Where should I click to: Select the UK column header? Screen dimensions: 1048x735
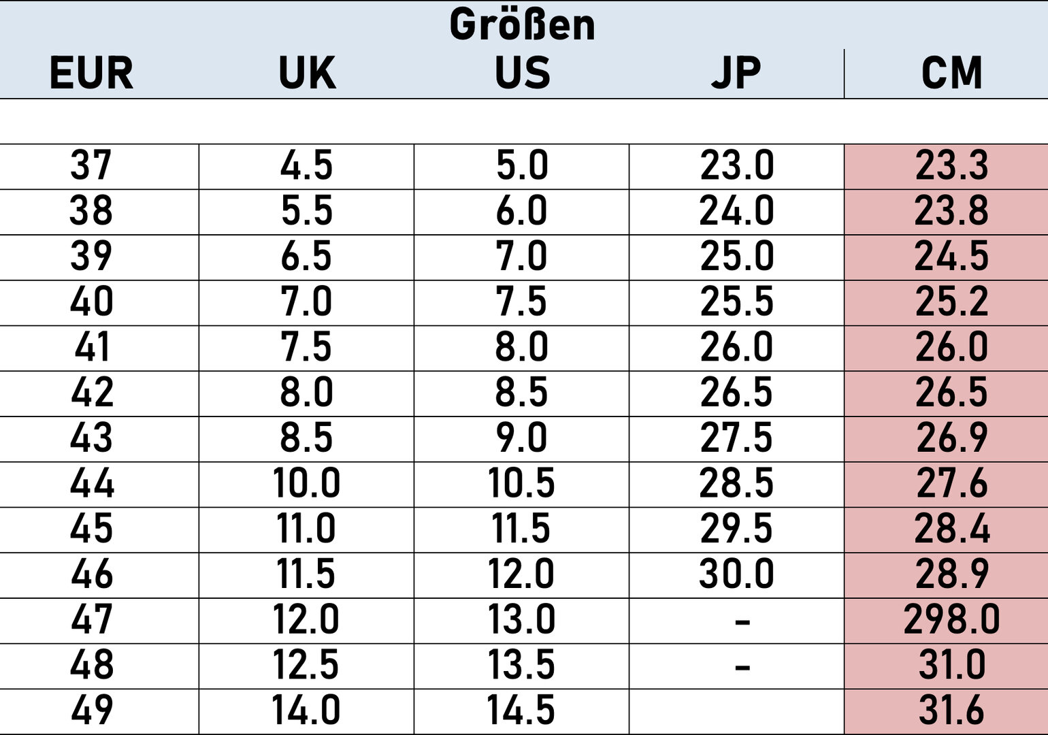pos(307,73)
